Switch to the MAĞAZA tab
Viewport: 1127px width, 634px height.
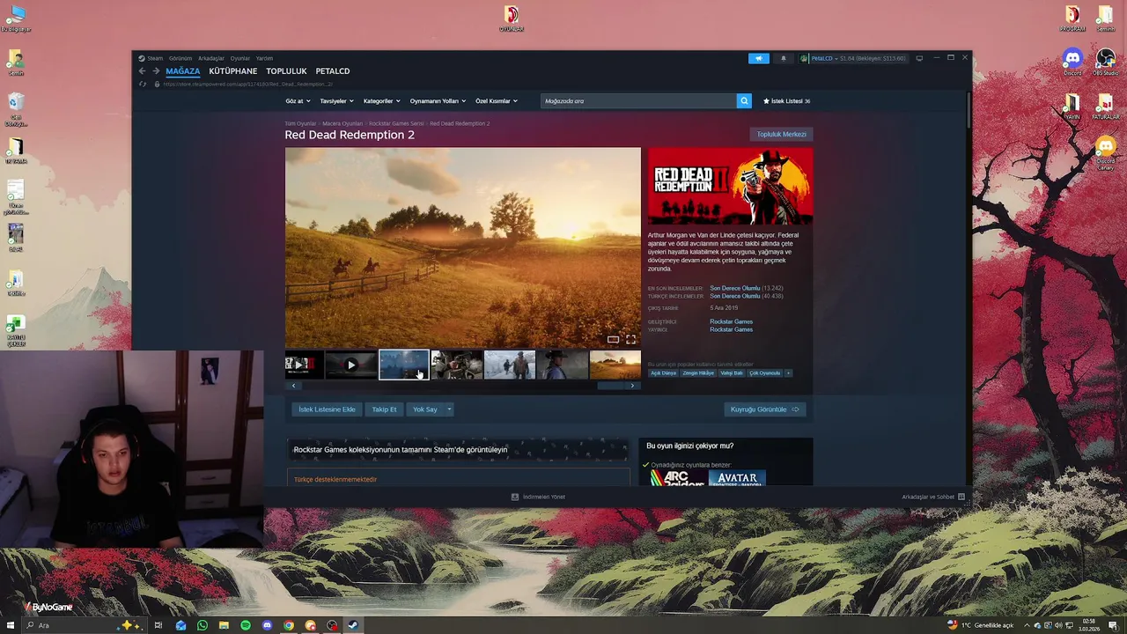[x=183, y=71]
